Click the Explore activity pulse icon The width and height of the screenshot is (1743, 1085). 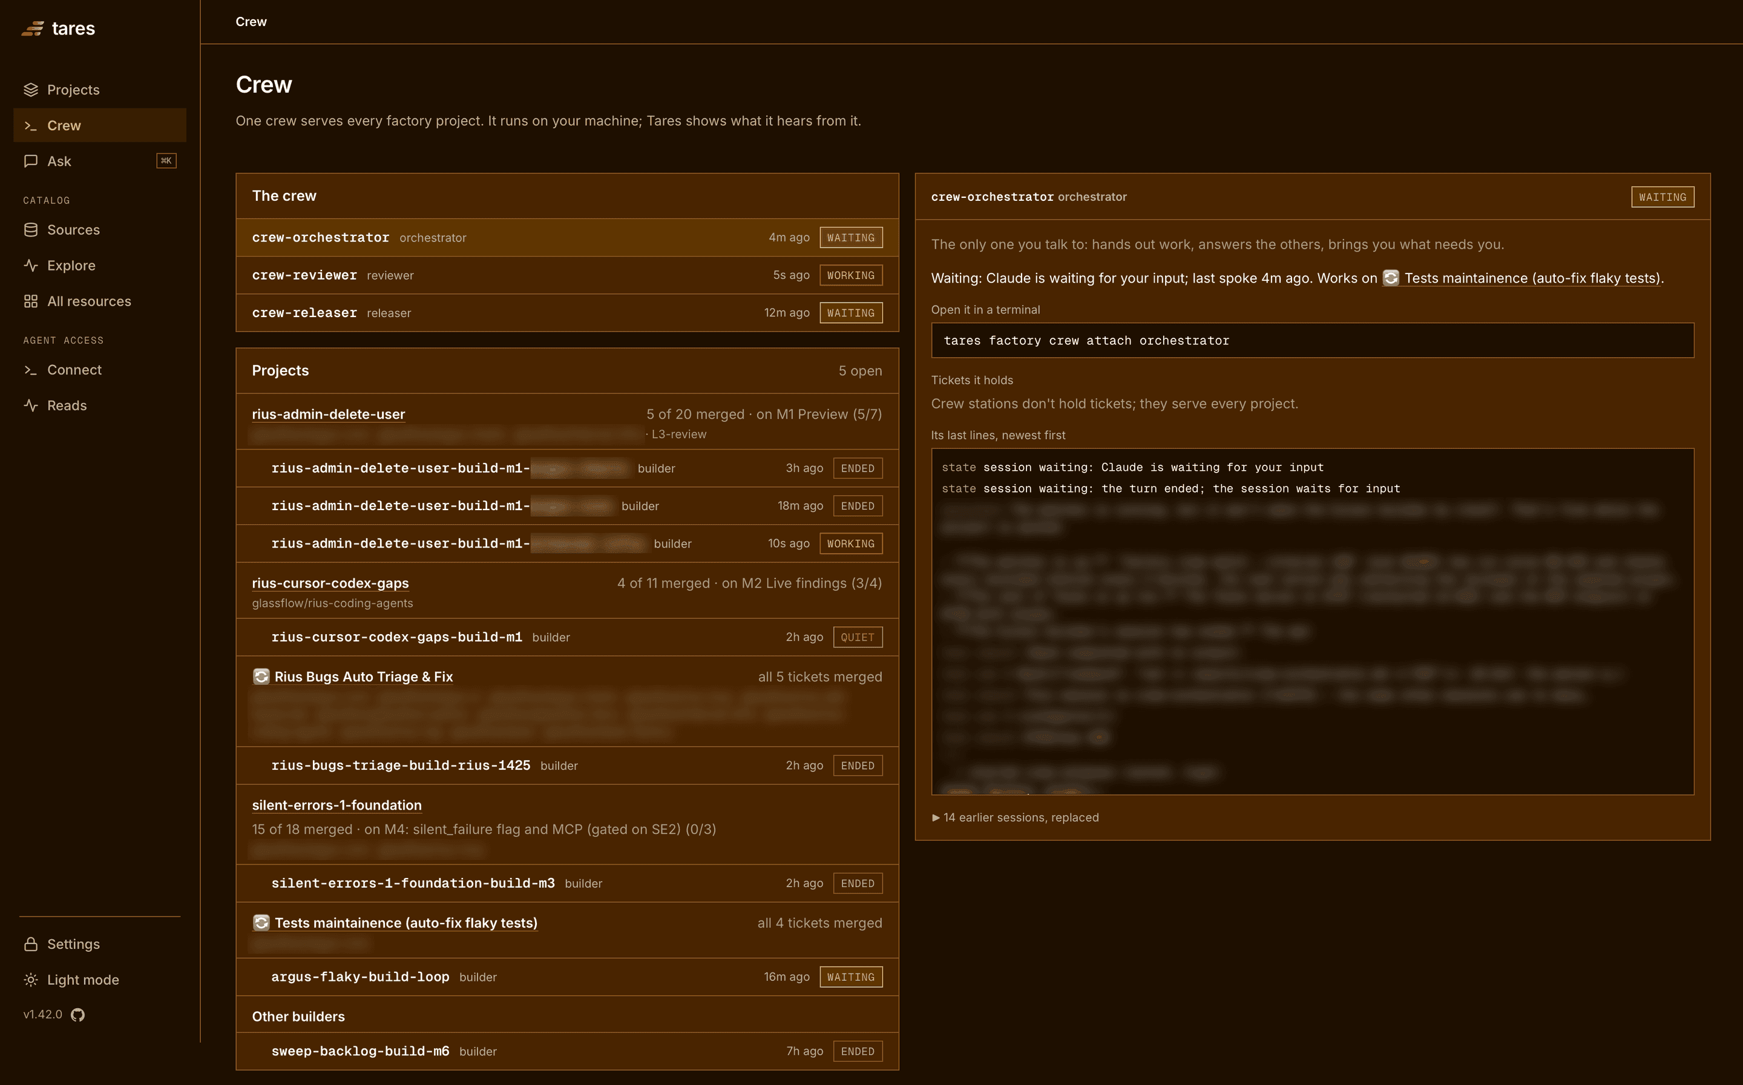31,266
